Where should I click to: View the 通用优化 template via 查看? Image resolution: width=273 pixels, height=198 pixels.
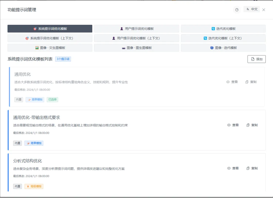click(x=232, y=82)
